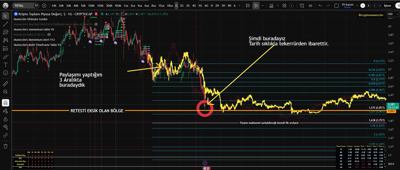400x170 pixels.
Task: Expand the indicators favorites dropdown
Action: click(x=278, y=6)
